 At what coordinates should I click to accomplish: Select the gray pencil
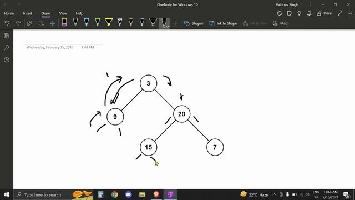coord(120,22)
